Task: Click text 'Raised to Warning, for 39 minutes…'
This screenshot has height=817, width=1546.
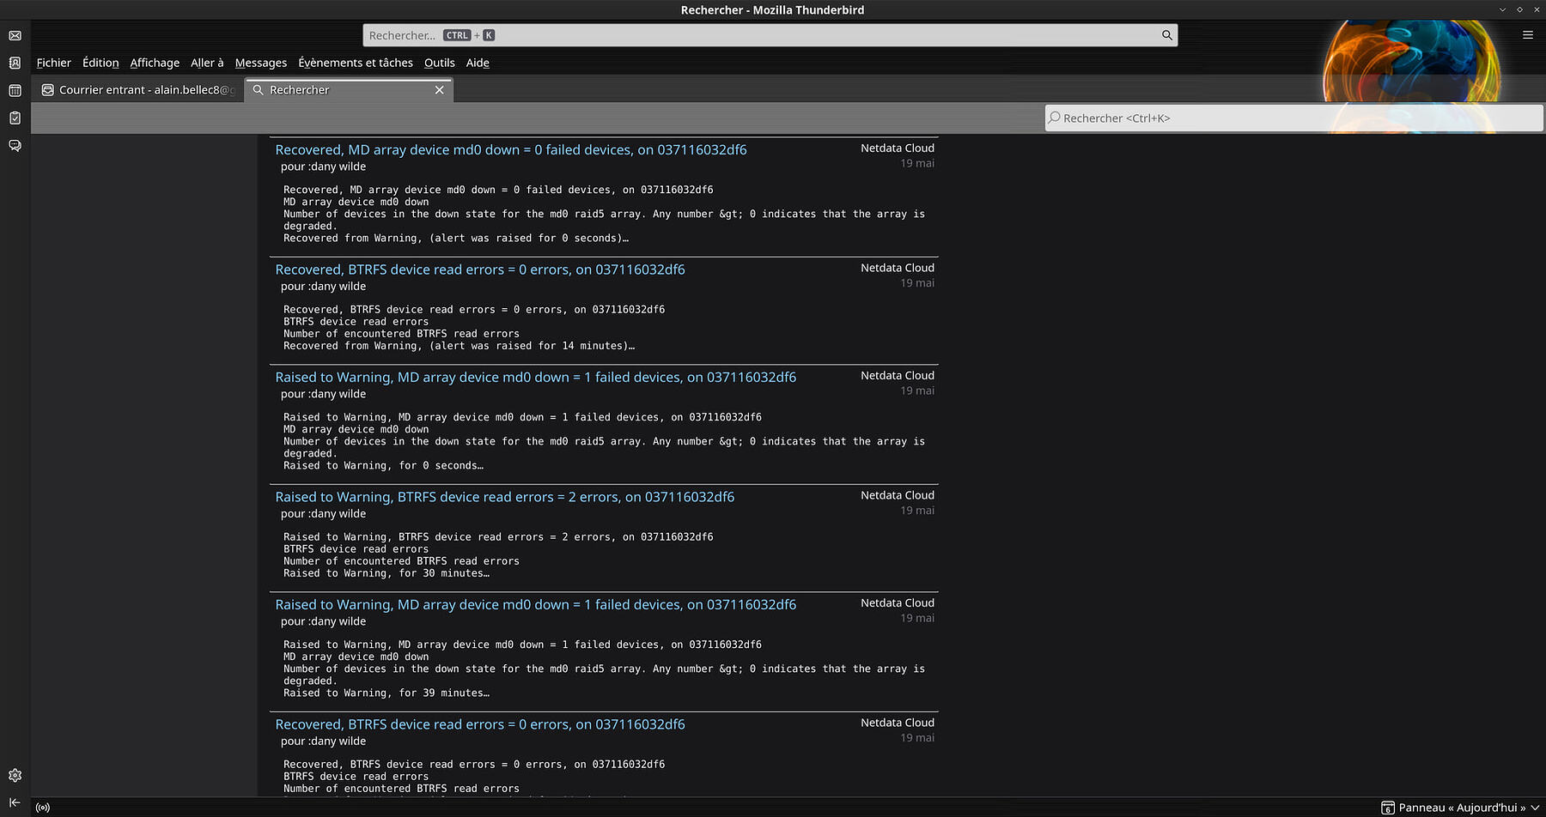Action: point(386,693)
